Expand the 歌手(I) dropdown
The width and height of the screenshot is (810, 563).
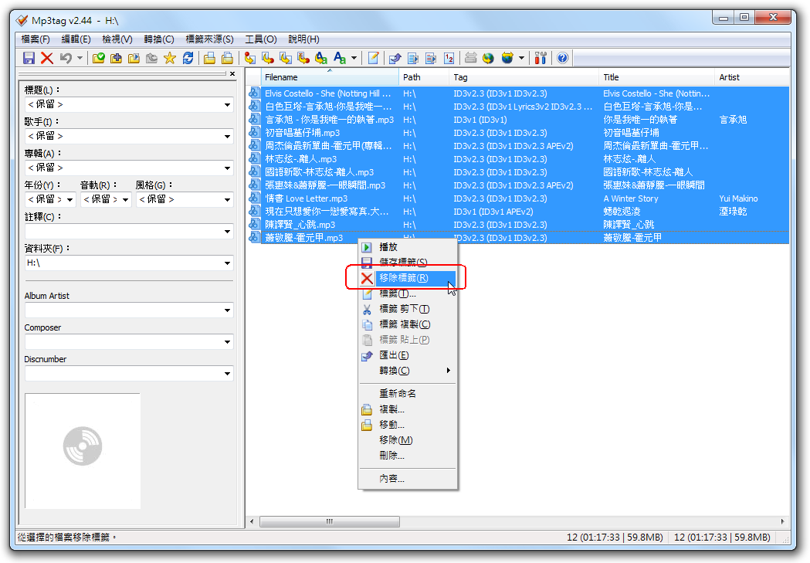tap(227, 137)
